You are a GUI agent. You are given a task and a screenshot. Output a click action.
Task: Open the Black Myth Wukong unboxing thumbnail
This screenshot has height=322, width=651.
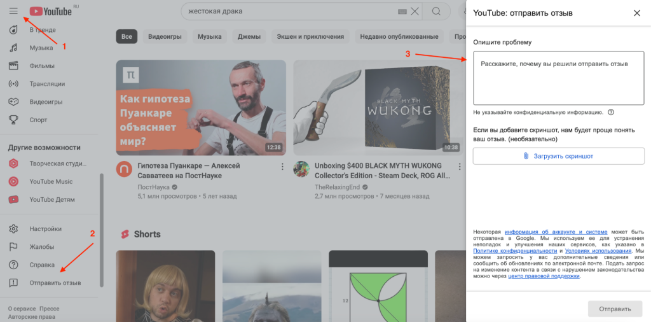tap(378, 108)
